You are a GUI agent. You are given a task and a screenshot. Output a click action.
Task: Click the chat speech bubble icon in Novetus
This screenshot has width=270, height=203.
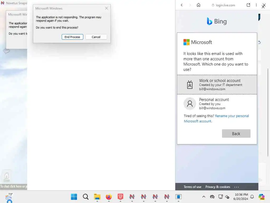7,51
